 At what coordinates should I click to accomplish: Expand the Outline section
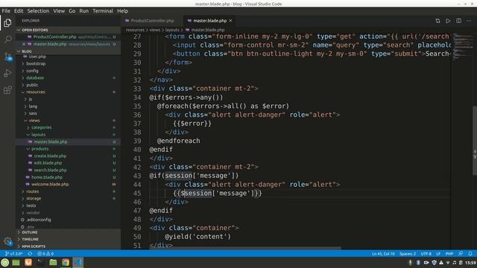tap(69, 232)
